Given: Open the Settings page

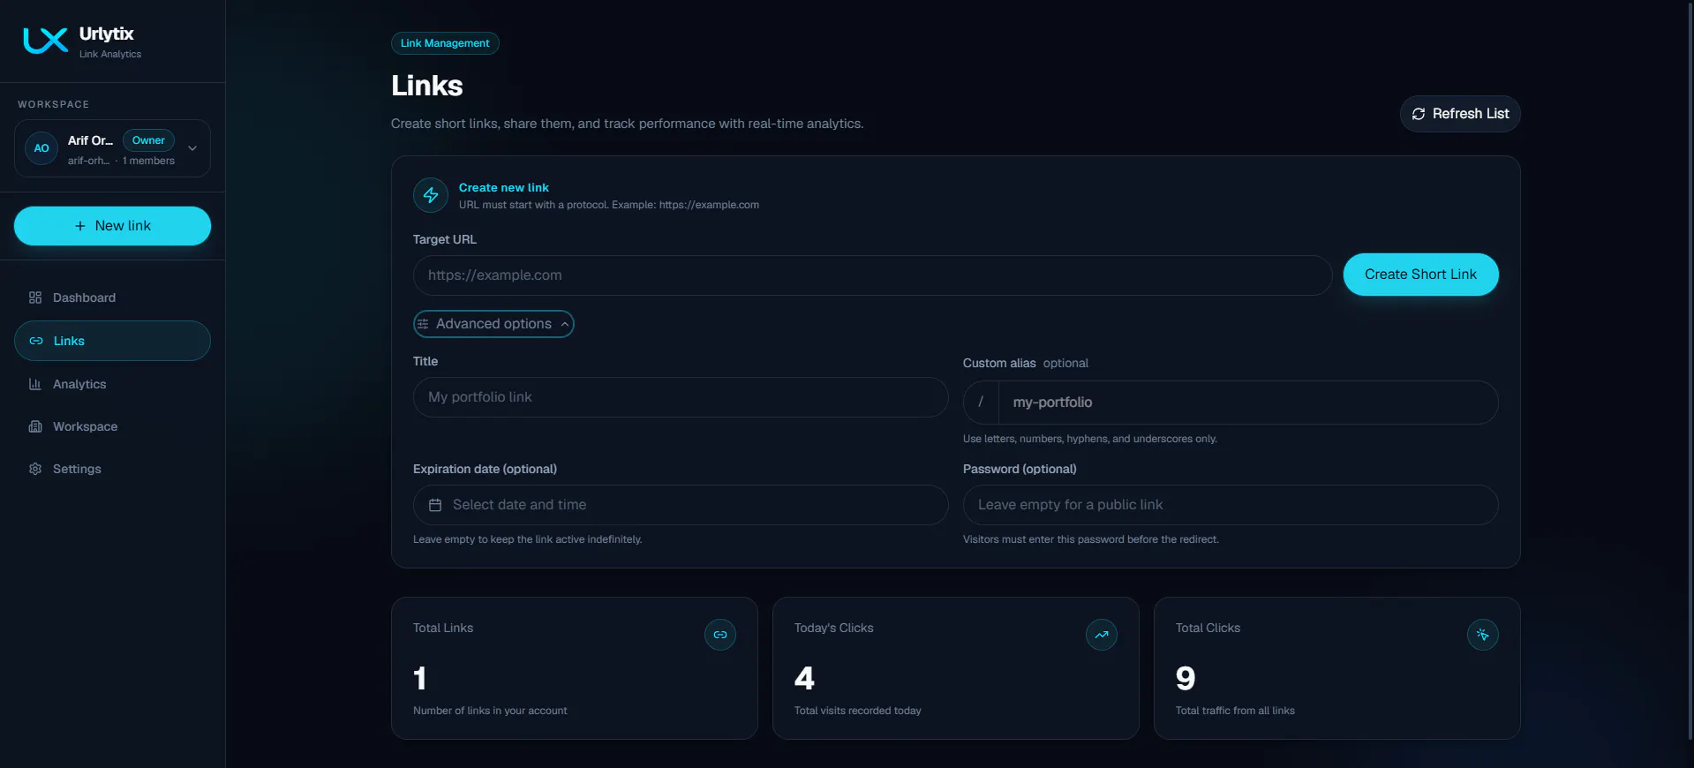Looking at the screenshot, I should click(112, 469).
